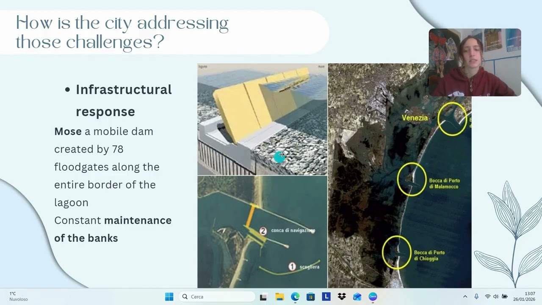Open Outlook from the taskbar
This screenshot has height=305, width=542.
coord(357,297)
